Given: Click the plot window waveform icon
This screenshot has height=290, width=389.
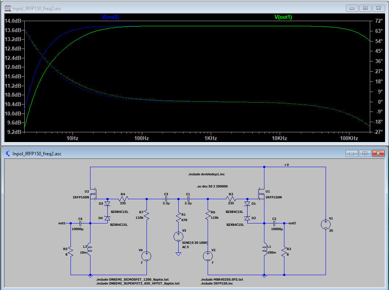Looking at the screenshot, I should click(8, 8).
